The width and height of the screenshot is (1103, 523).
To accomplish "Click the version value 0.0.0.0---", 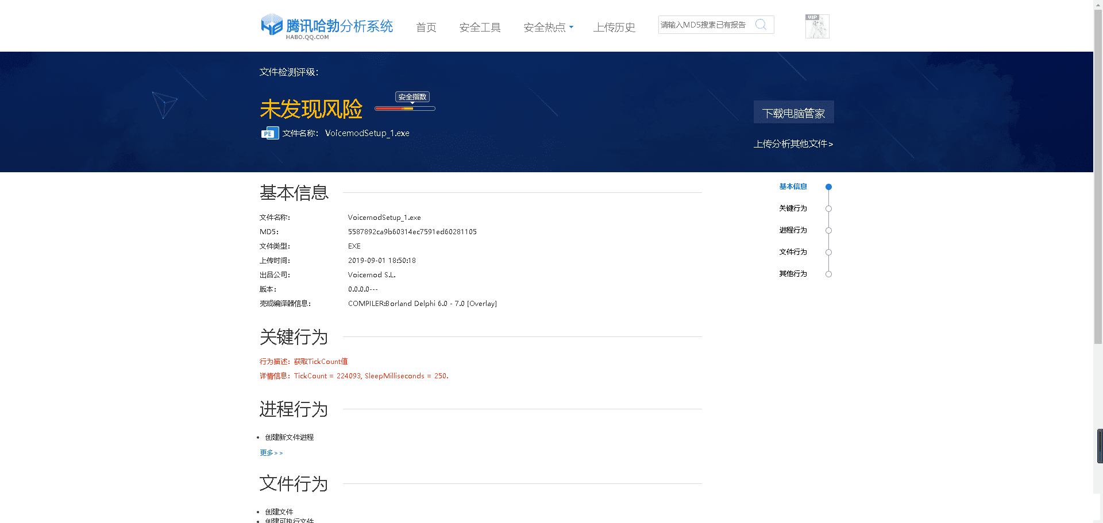I will tap(363, 289).
